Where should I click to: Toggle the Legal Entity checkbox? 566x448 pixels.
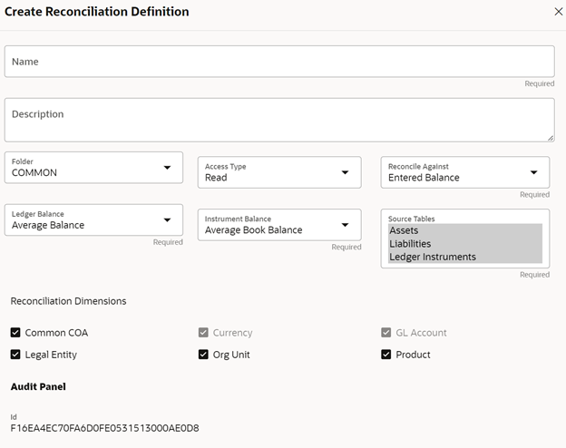[15, 355]
